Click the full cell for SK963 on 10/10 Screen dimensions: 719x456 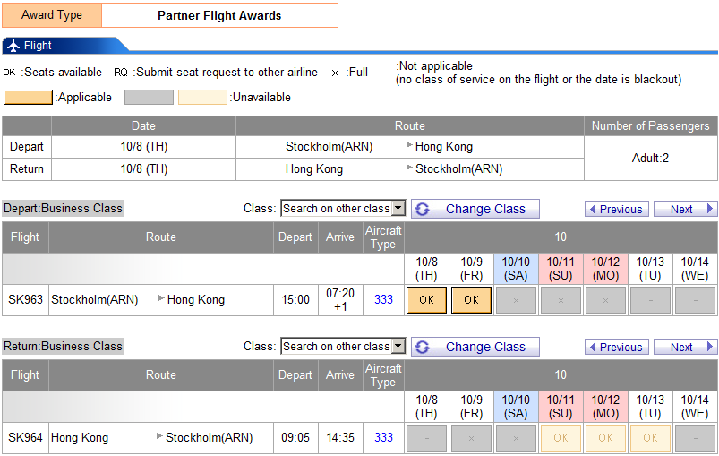click(517, 300)
